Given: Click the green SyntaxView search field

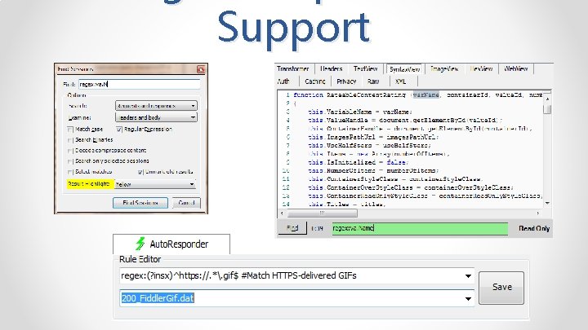Looking at the screenshot, I should 420,228.
